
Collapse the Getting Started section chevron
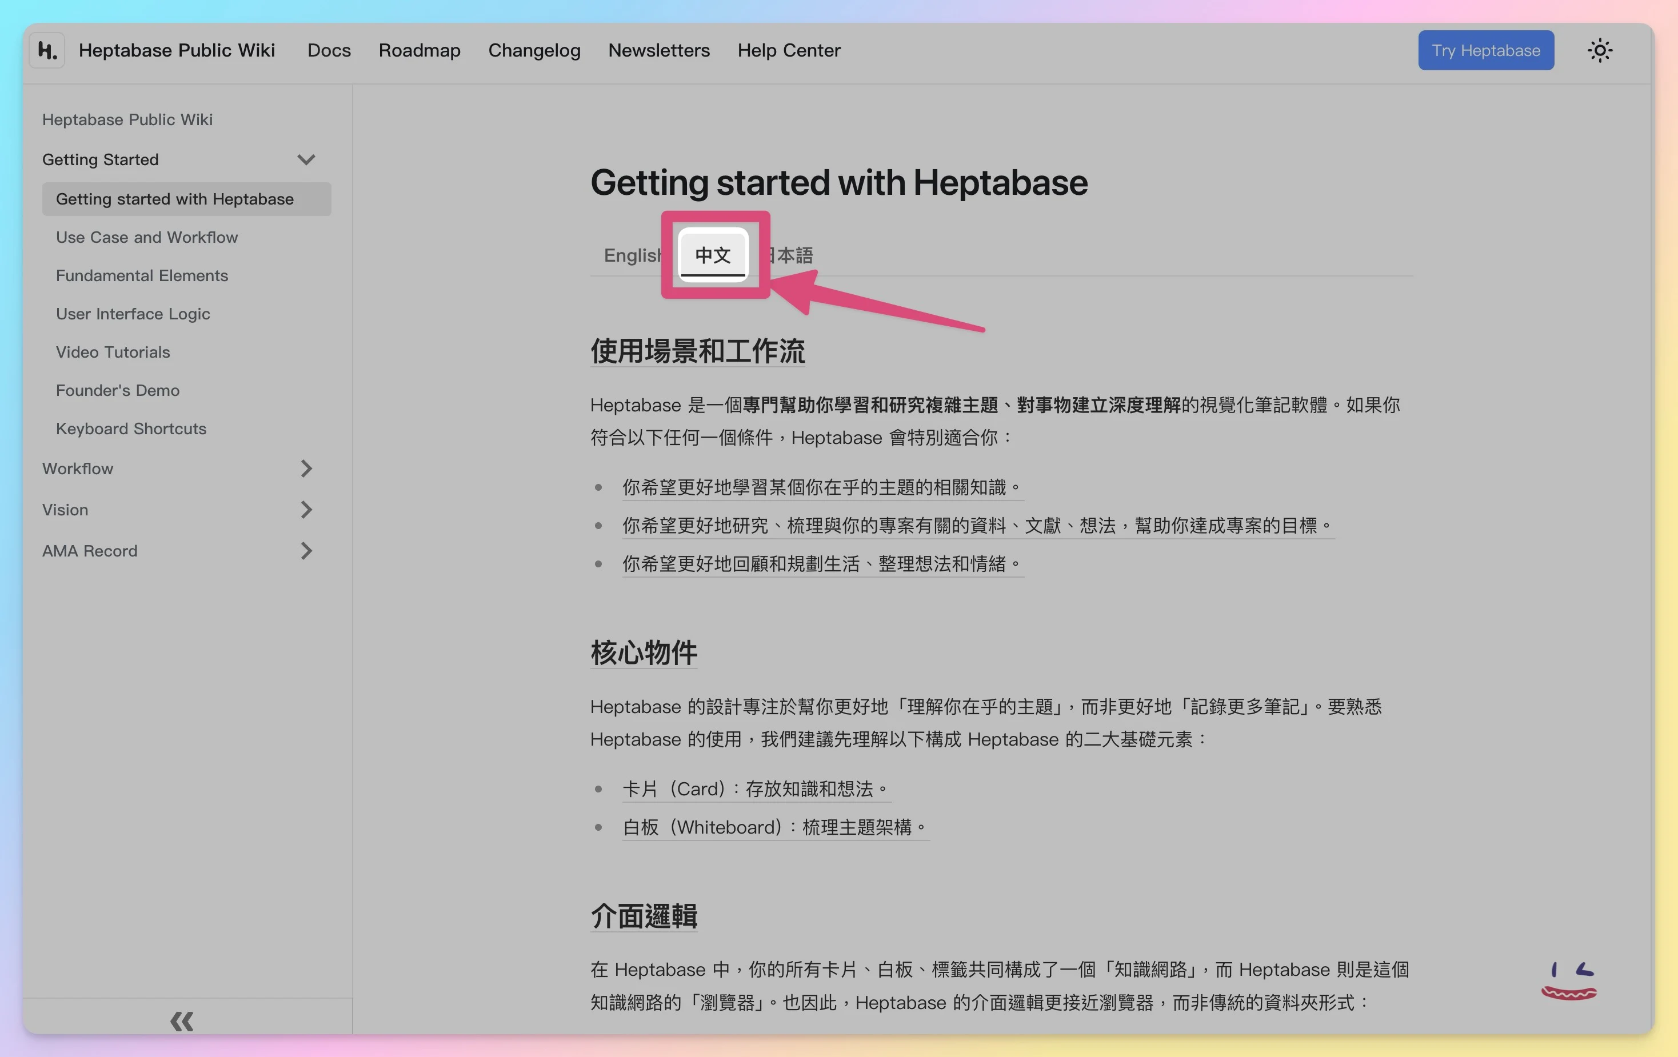point(306,159)
